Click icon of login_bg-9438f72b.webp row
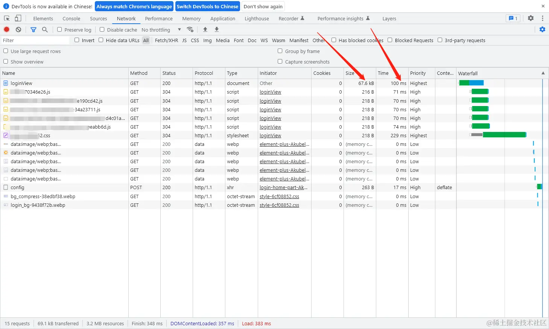The image size is (549, 329). point(6,205)
